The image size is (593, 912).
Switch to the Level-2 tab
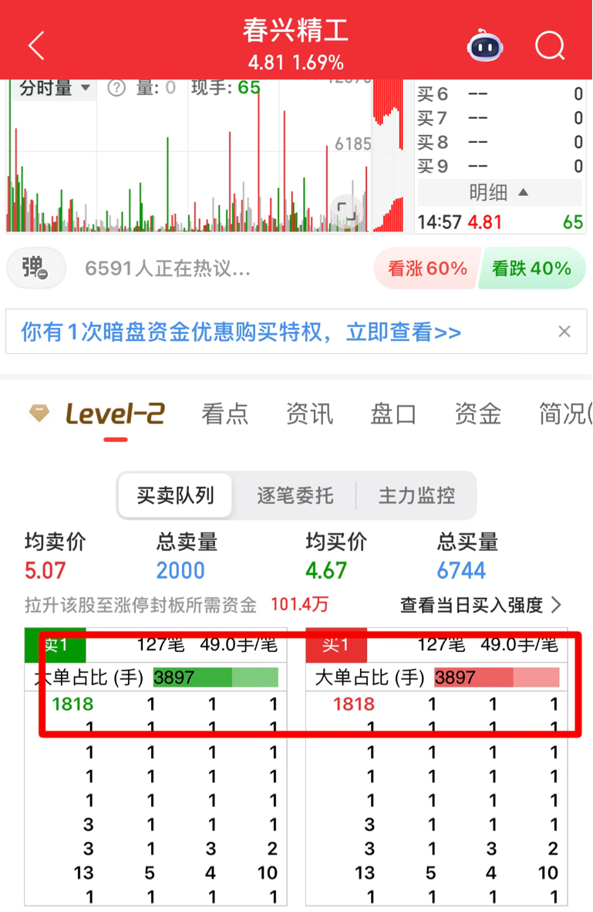point(115,414)
